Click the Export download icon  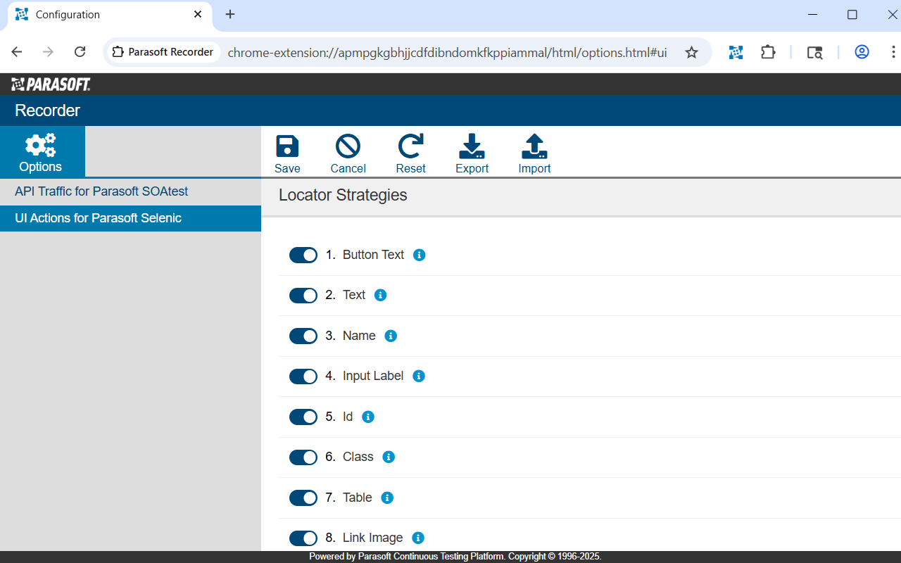pos(472,146)
